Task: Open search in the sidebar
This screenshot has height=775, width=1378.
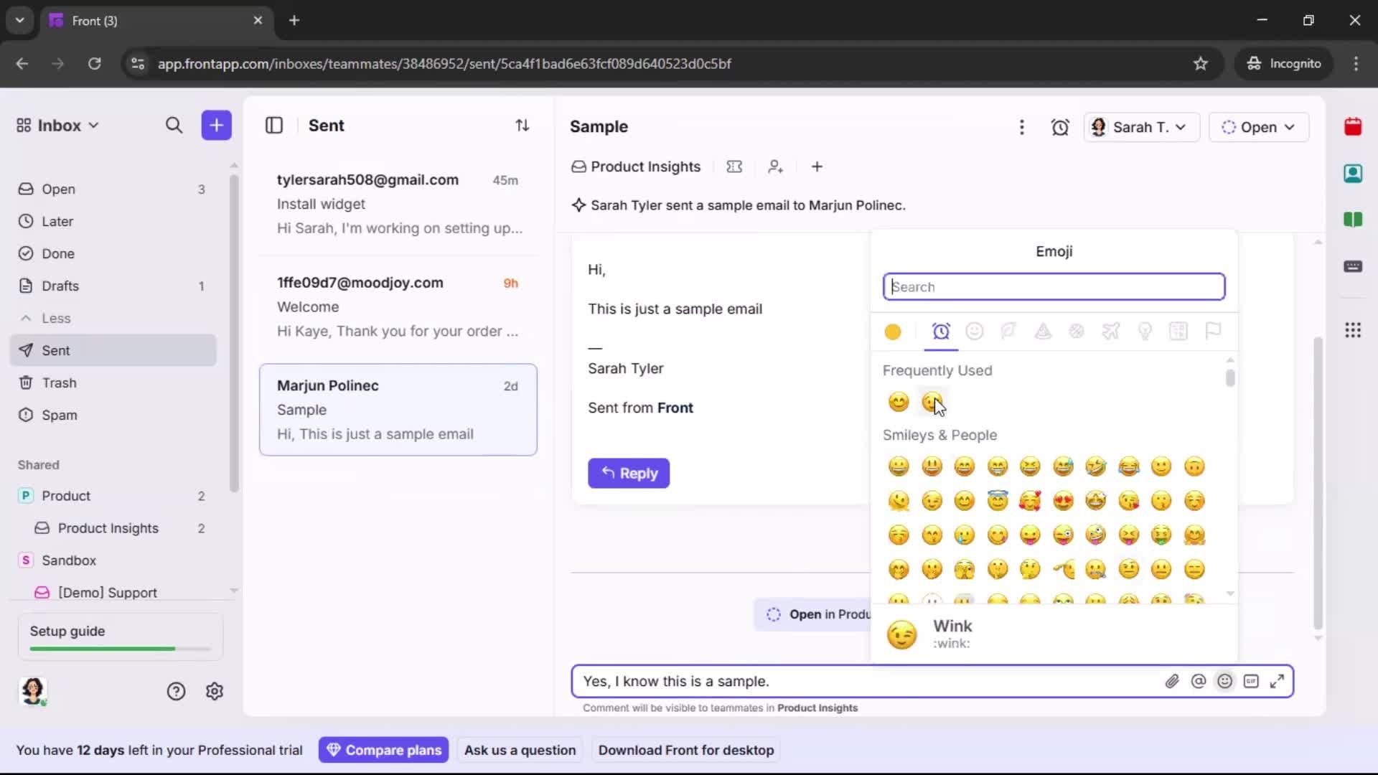Action: [174, 125]
